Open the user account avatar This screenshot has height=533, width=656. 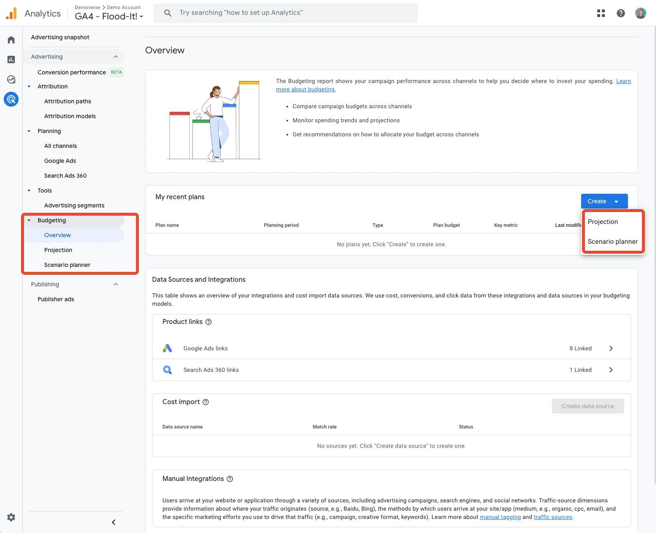641,13
